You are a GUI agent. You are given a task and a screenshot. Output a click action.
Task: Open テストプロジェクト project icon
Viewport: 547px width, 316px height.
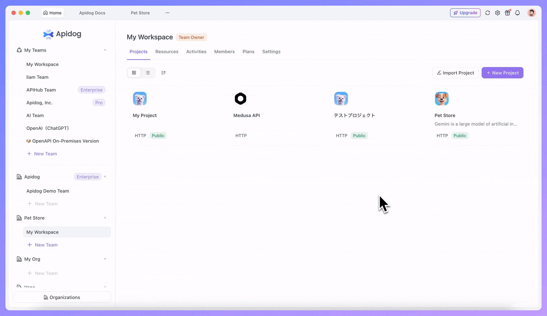click(x=341, y=99)
